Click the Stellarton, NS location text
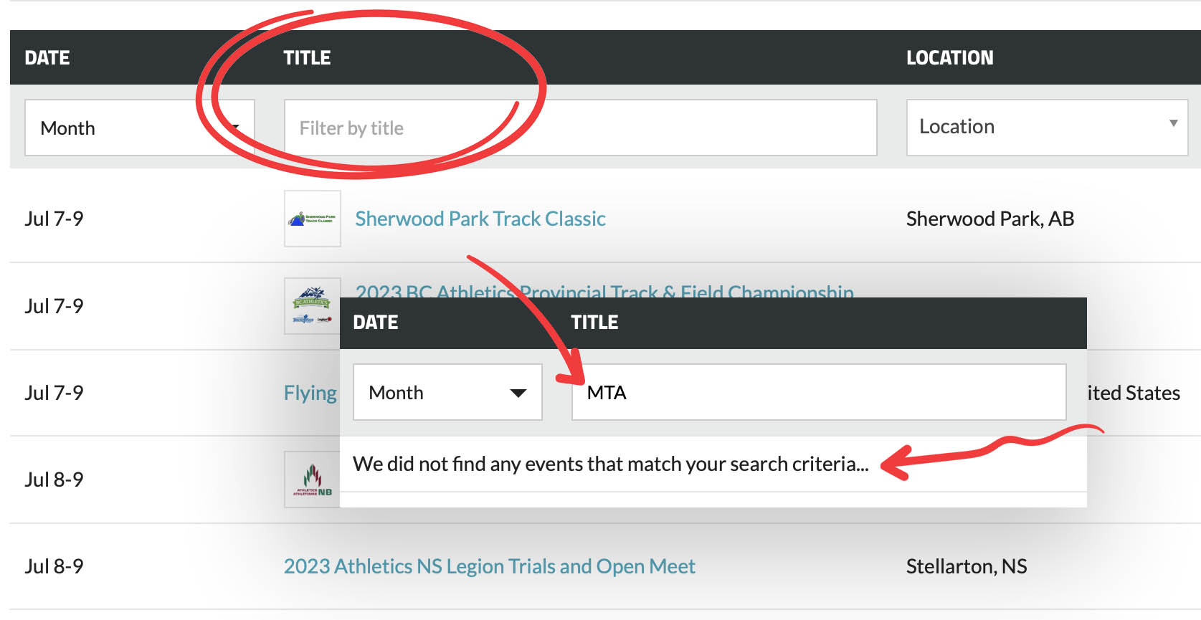The image size is (1201, 620). (966, 566)
